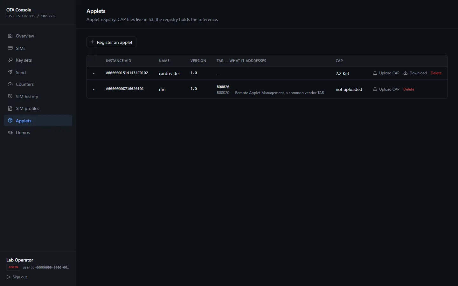
Task: Click the Applets box icon
Action: tap(10, 120)
